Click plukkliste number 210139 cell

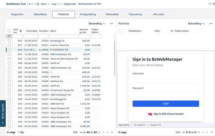tap(96, 45)
